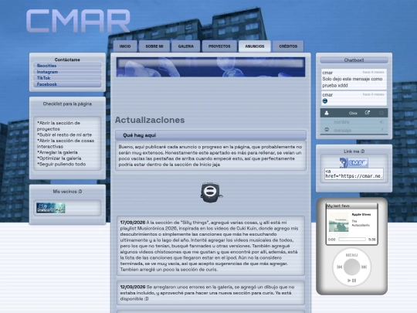Click 'Checklist para la página' title

pos(67,104)
